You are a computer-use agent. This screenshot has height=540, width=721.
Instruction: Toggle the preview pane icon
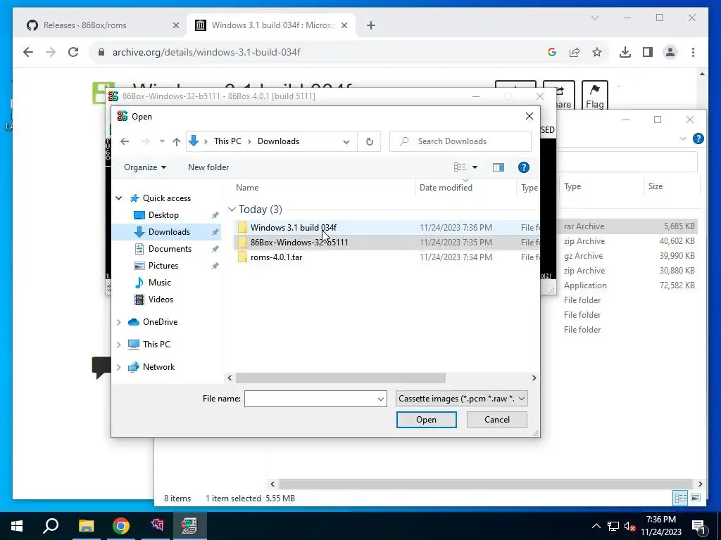[x=498, y=167]
